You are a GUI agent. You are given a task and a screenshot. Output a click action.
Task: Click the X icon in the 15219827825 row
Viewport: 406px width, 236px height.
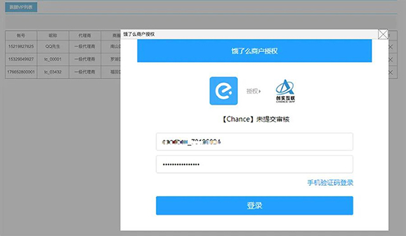[391, 47]
